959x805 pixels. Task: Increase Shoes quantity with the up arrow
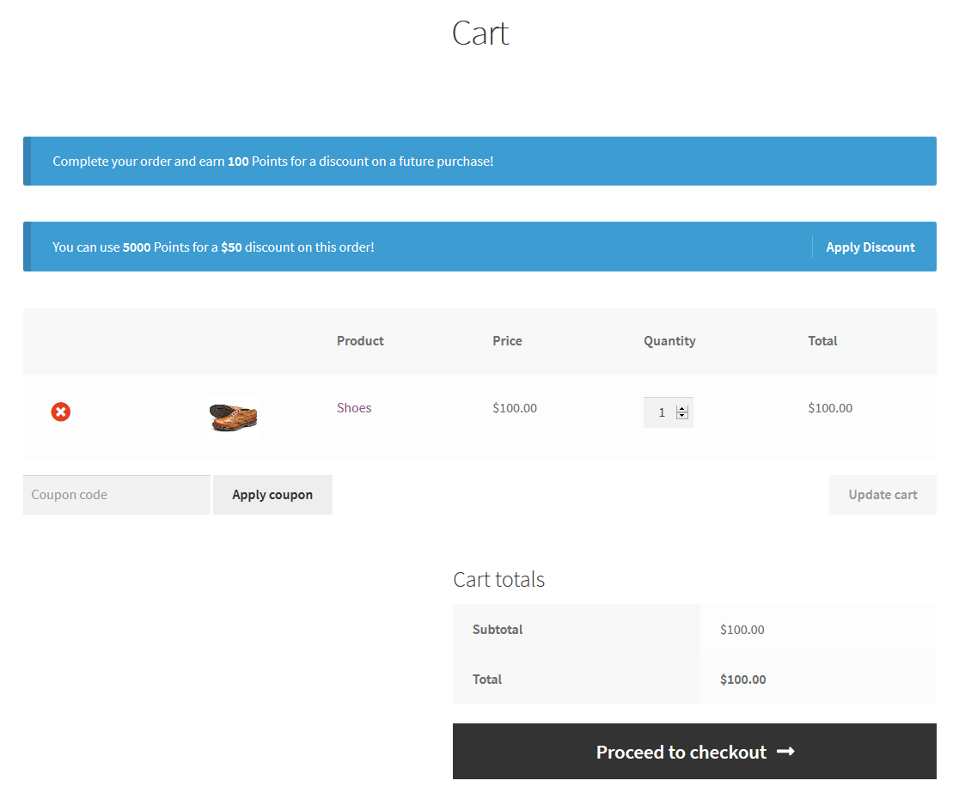tap(682, 409)
